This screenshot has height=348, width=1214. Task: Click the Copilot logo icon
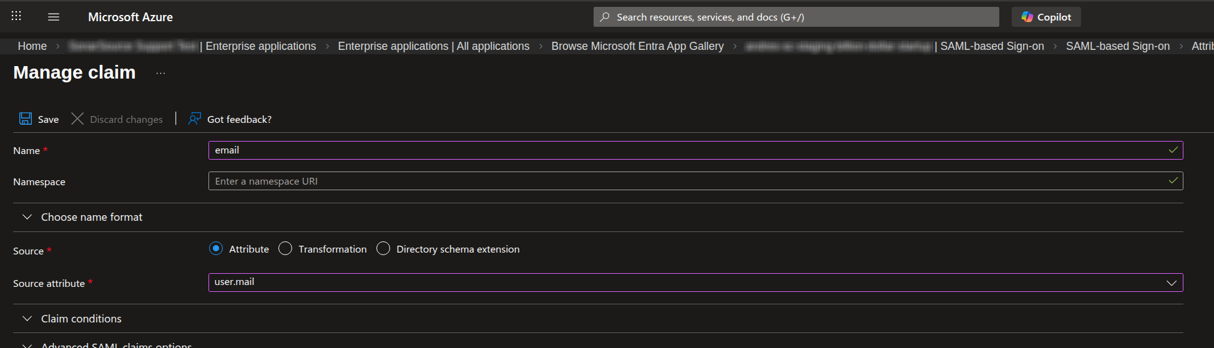click(1027, 17)
